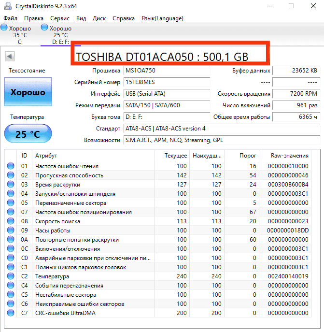Click the serial number field
The image size is (324, 332).
click(167, 82)
